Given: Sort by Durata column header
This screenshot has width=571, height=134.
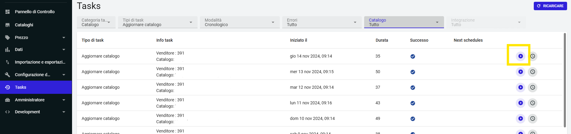Looking at the screenshot, I should 382,40.
